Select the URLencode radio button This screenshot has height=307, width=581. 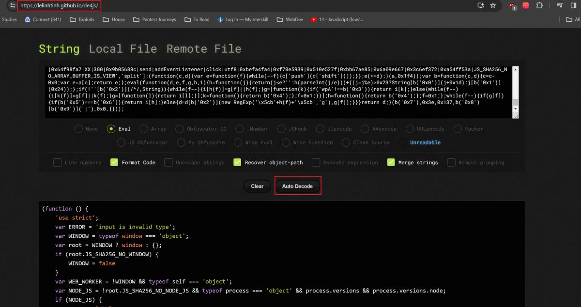click(409, 129)
